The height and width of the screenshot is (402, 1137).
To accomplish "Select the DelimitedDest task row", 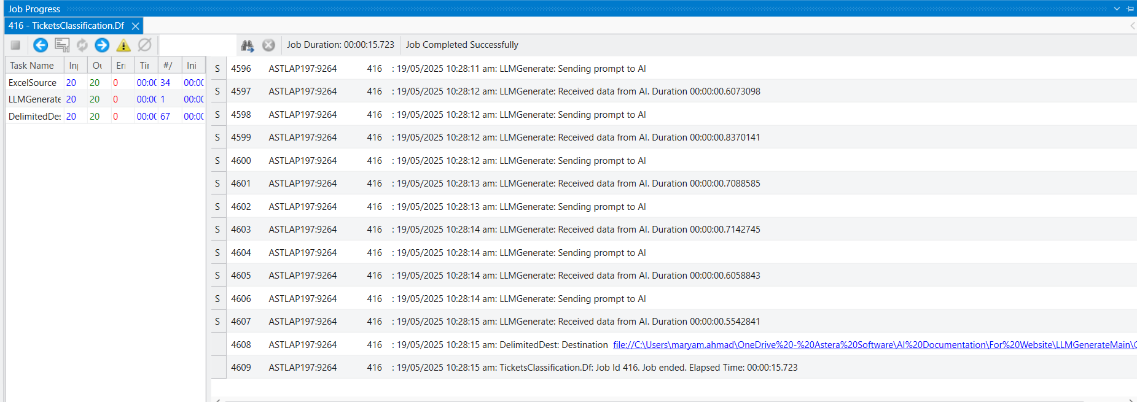I will (105, 117).
